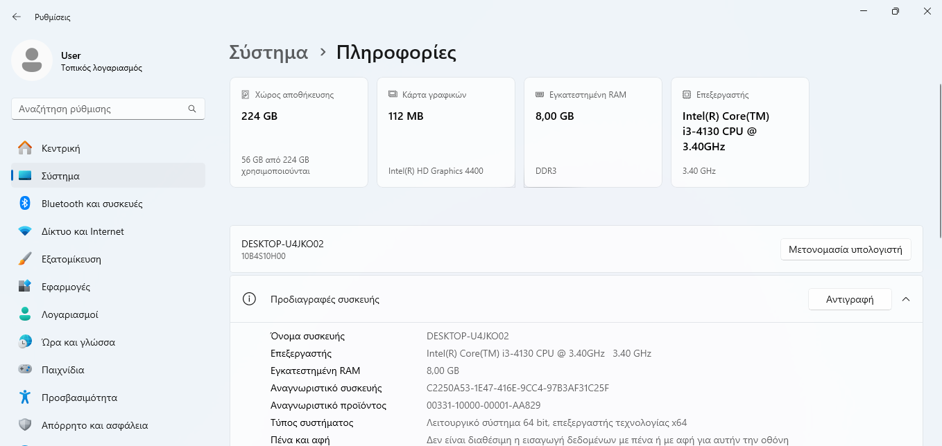Click the processor chip icon

tap(687, 95)
